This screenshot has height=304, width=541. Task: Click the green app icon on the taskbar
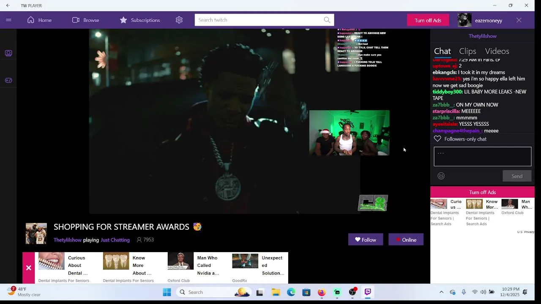(x=337, y=292)
